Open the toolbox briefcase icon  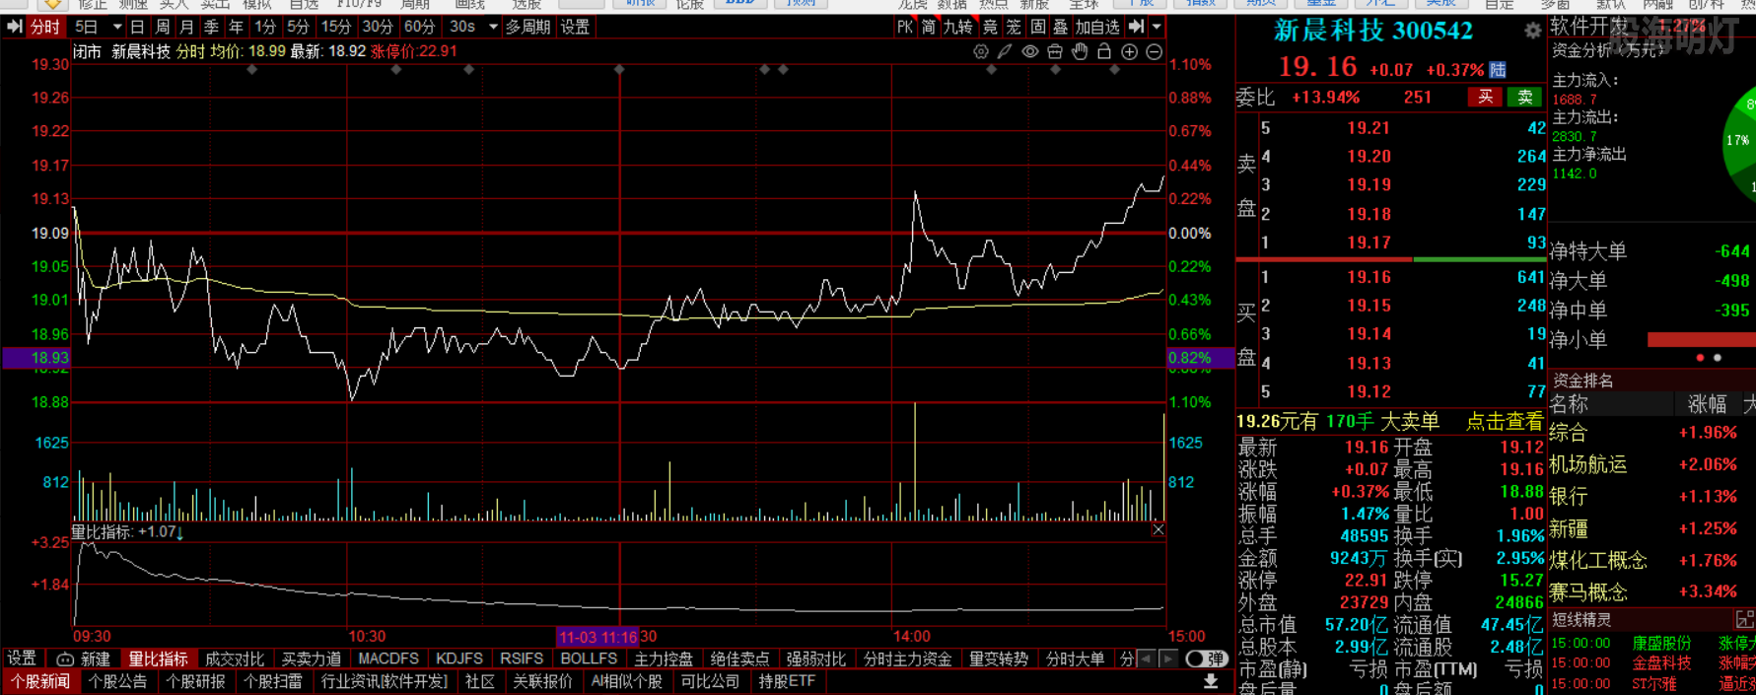click(x=1054, y=51)
